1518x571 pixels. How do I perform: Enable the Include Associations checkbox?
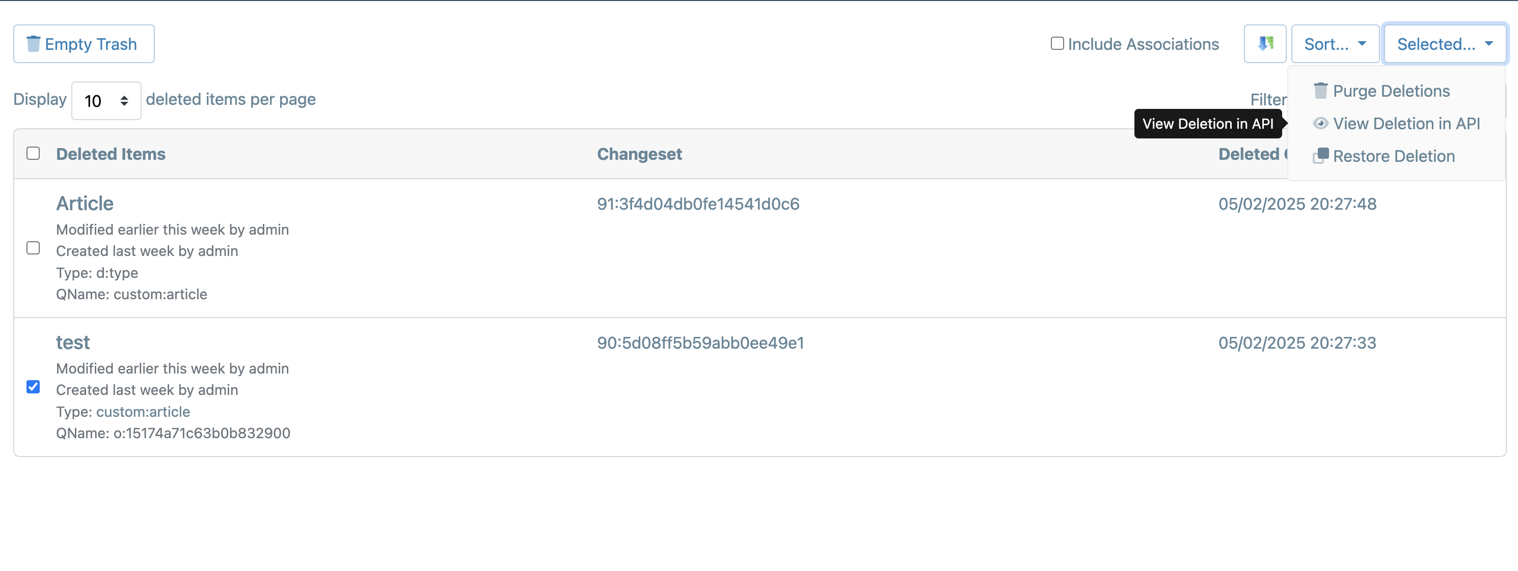point(1057,44)
